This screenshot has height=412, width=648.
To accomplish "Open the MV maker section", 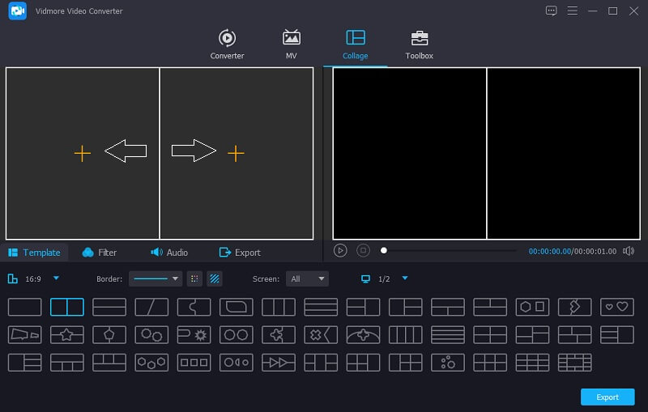I will click(x=292, y=44).
